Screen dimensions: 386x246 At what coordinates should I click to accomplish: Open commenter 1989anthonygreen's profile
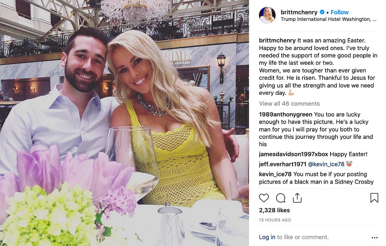coord(286,114)
